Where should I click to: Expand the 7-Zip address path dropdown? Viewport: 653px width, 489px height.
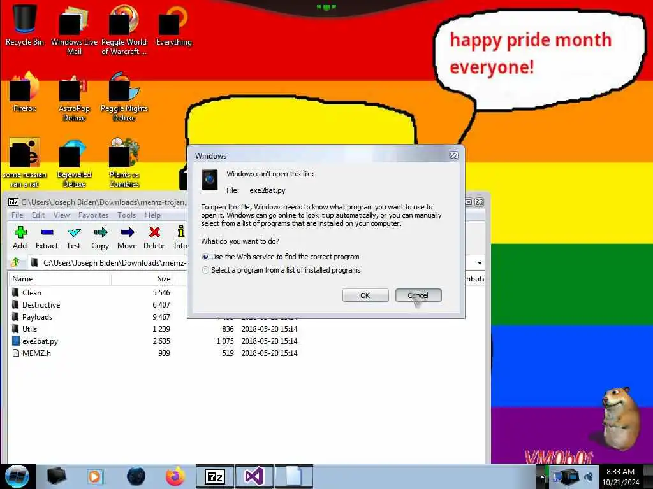(480, 263)
